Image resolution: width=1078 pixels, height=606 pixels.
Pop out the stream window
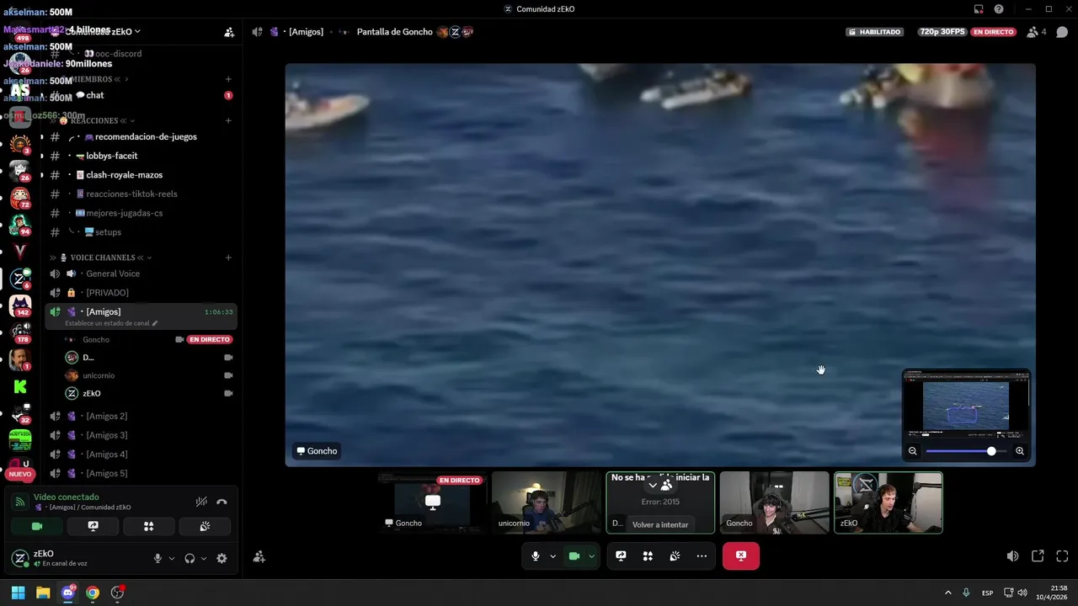tap(1038, 556)
